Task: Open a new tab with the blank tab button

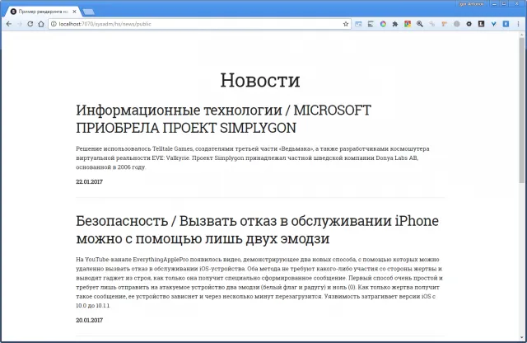Action: pos(88,12)
